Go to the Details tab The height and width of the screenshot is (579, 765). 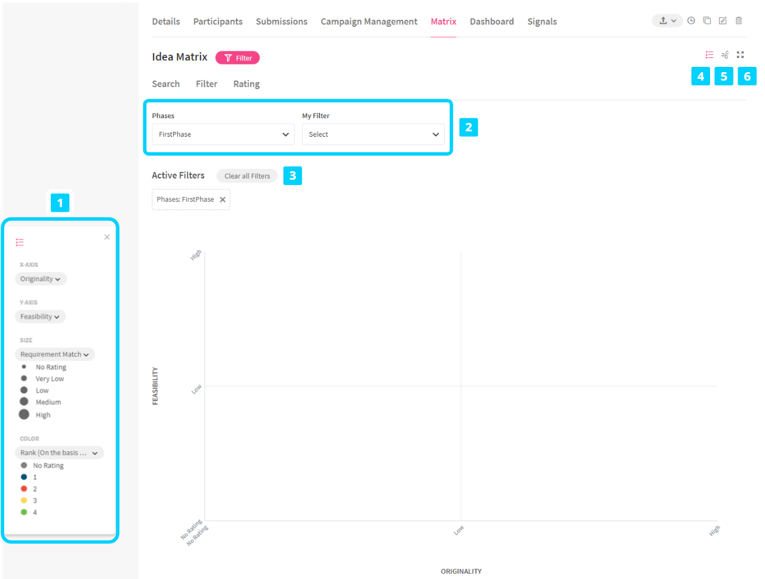[x=166, y=21]
